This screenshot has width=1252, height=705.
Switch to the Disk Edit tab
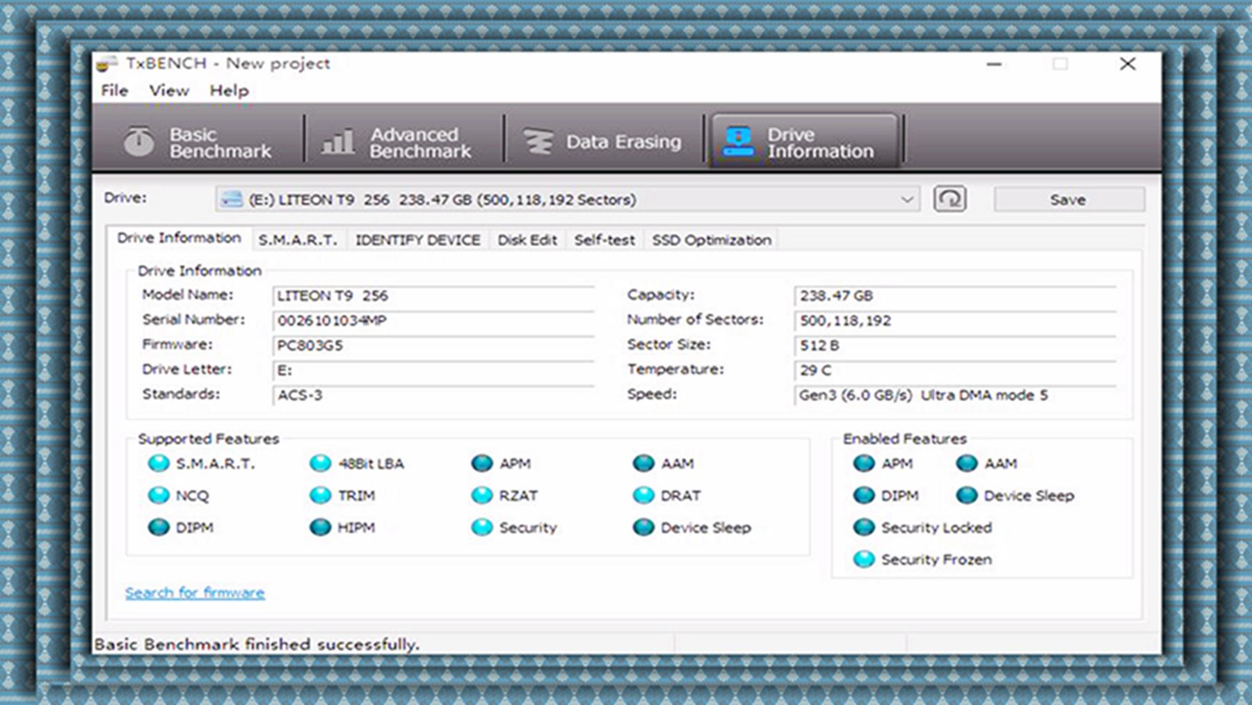tap(527, 240)
